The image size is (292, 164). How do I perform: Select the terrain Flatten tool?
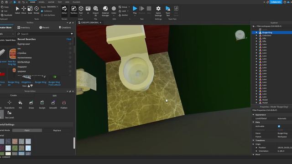[x=64, y=104]
